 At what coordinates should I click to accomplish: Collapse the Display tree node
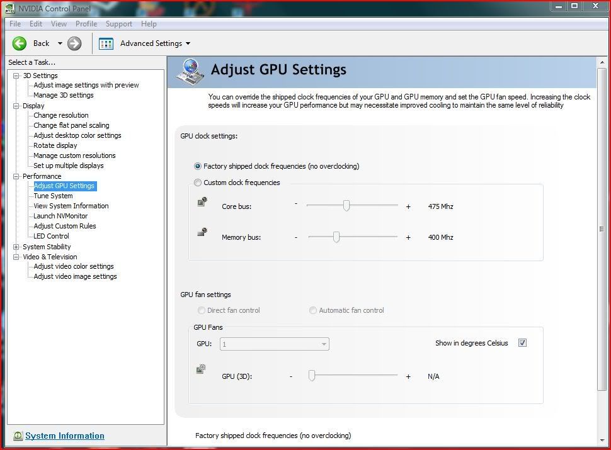tap(16, 106)
